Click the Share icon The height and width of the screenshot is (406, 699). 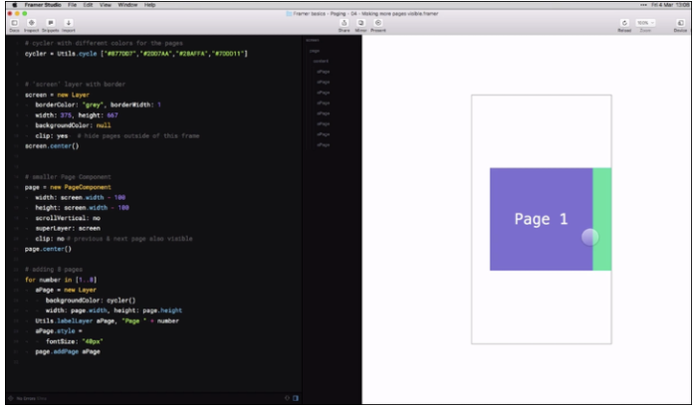(344, 25)
